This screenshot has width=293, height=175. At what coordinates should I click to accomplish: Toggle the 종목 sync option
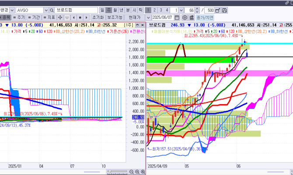point(6,17)
